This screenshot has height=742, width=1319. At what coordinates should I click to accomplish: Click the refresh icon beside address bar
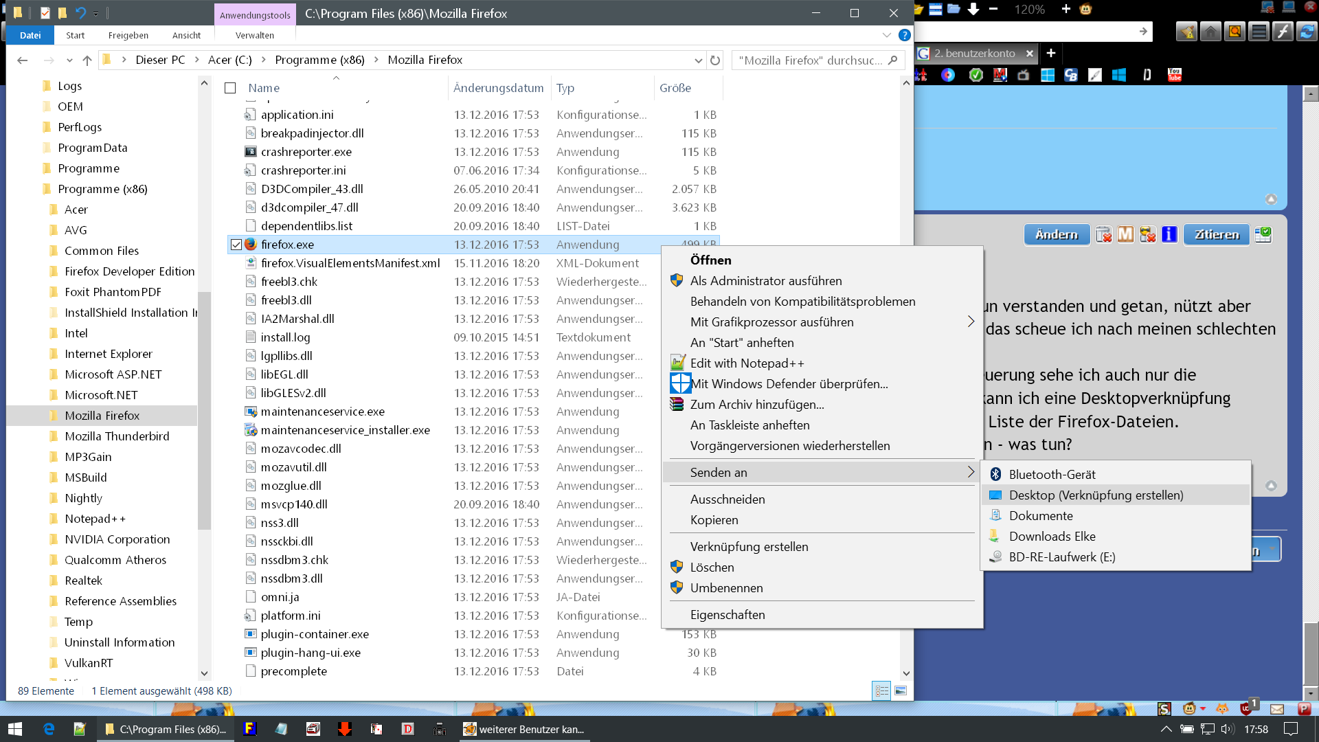point(715,60)
